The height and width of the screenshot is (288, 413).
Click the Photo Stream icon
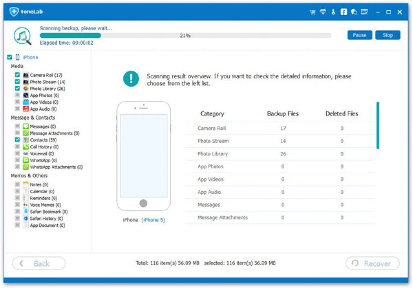(x=26, y=82)
